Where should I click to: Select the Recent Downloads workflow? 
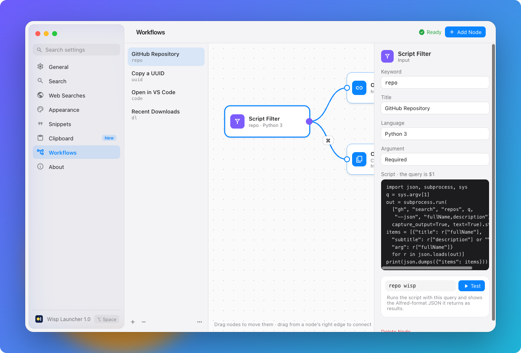coord(166,114)
